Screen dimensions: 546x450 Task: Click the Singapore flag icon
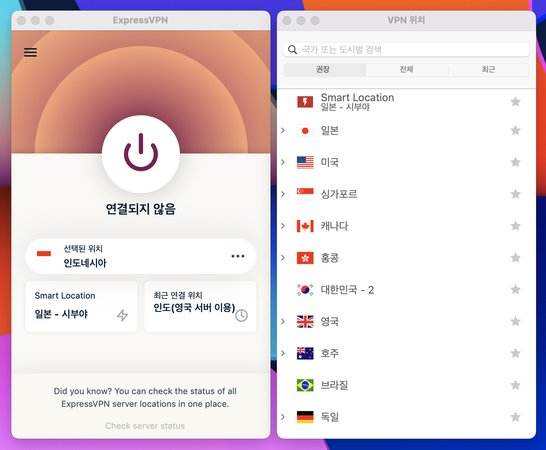[x=305, y=194]
